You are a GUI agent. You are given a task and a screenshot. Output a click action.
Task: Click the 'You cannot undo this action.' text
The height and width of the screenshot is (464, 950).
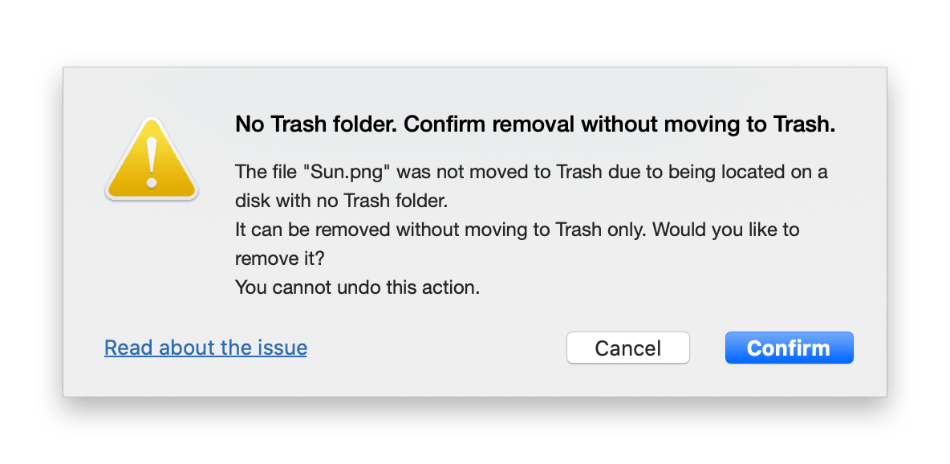(x=358, y=287)
